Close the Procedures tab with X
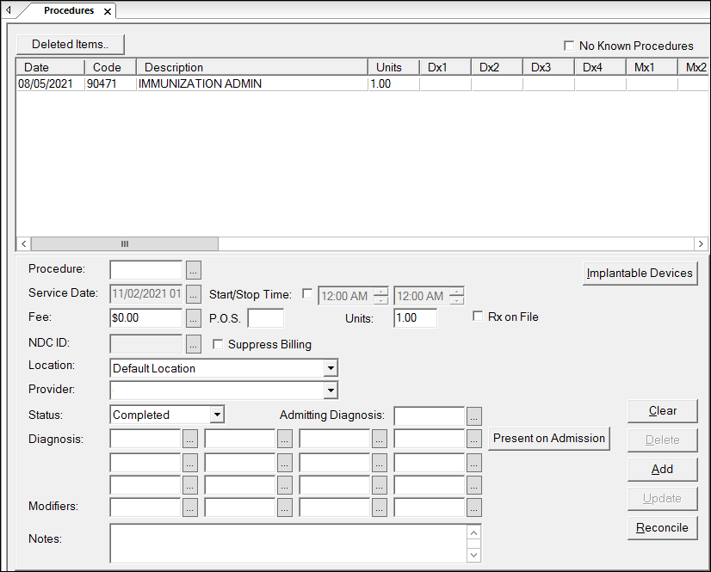This screenshot has height=572, width=711. coord(108,11)
